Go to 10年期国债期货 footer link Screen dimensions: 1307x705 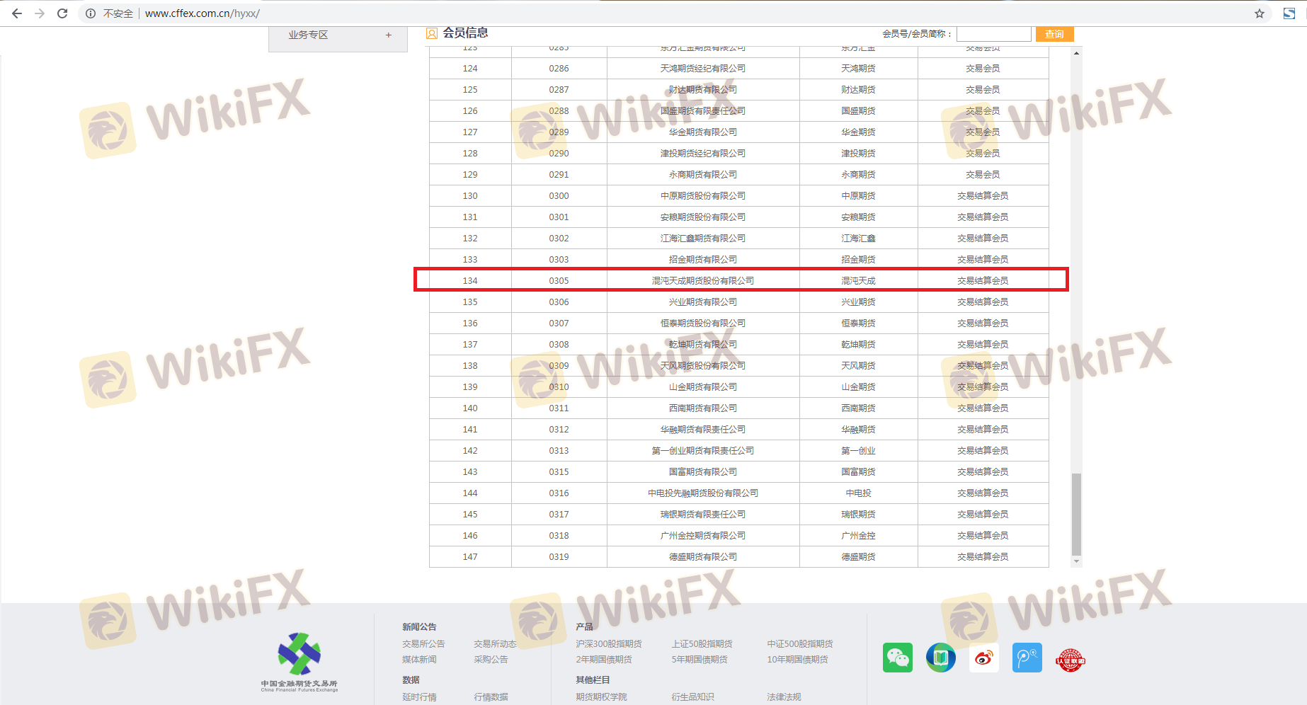pos(797,659)
